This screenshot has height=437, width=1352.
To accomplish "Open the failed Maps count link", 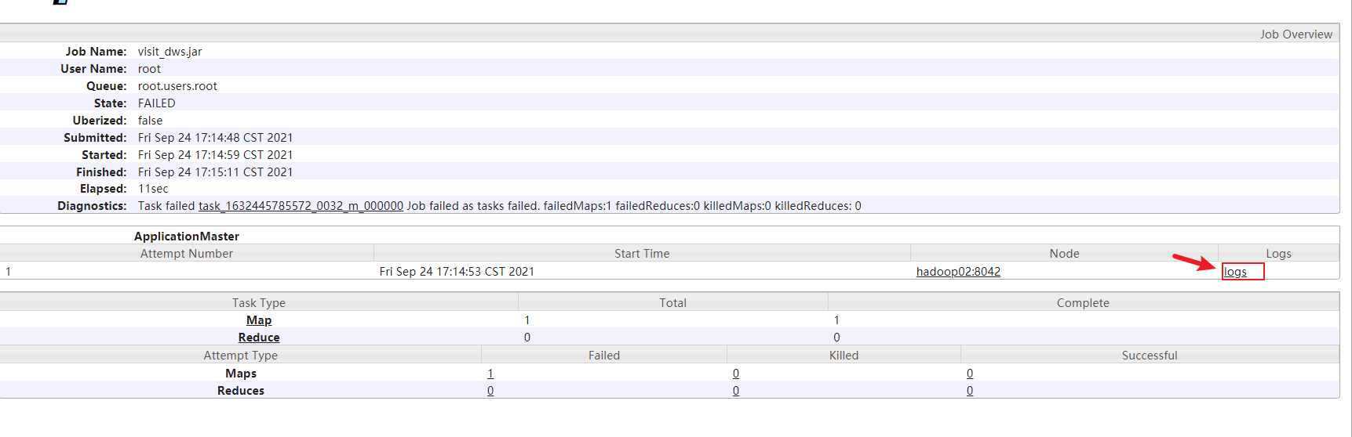I will click(490, 374).
